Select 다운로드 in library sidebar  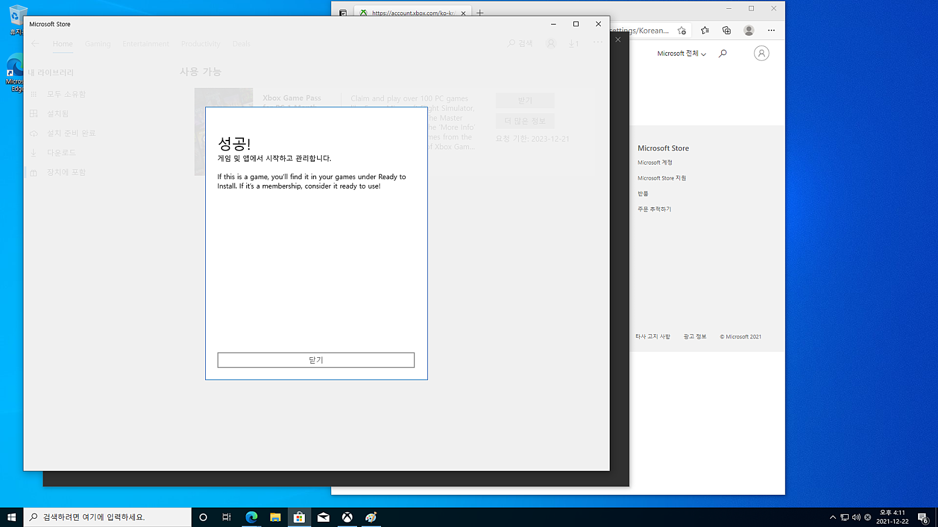tap(61, 153)
